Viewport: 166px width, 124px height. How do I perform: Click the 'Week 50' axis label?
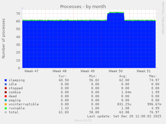pos(116,71)
